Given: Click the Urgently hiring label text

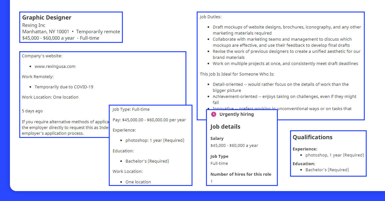Looking at the screenshot, I should coord(236,114).
